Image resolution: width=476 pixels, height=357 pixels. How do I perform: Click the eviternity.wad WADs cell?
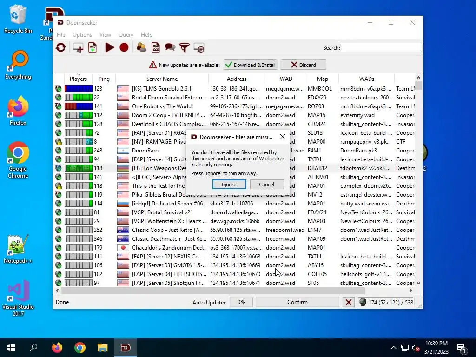coord(357,115)
